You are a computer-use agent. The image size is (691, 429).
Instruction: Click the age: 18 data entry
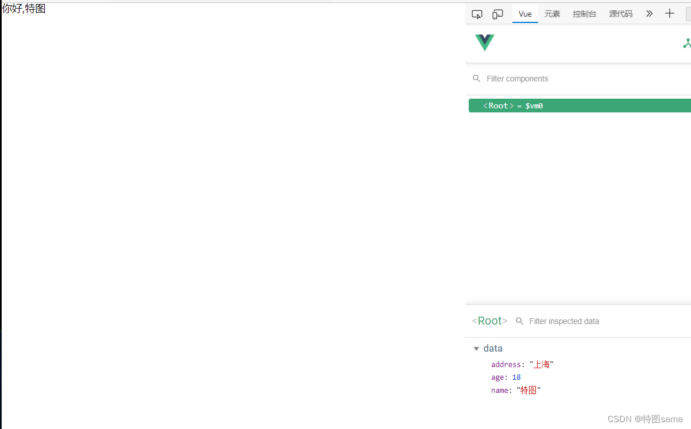(x=506, y=377)
